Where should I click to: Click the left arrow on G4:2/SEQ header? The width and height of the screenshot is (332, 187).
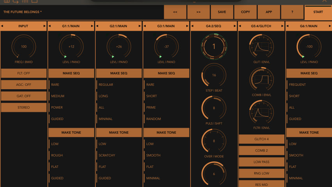point(192,26)
